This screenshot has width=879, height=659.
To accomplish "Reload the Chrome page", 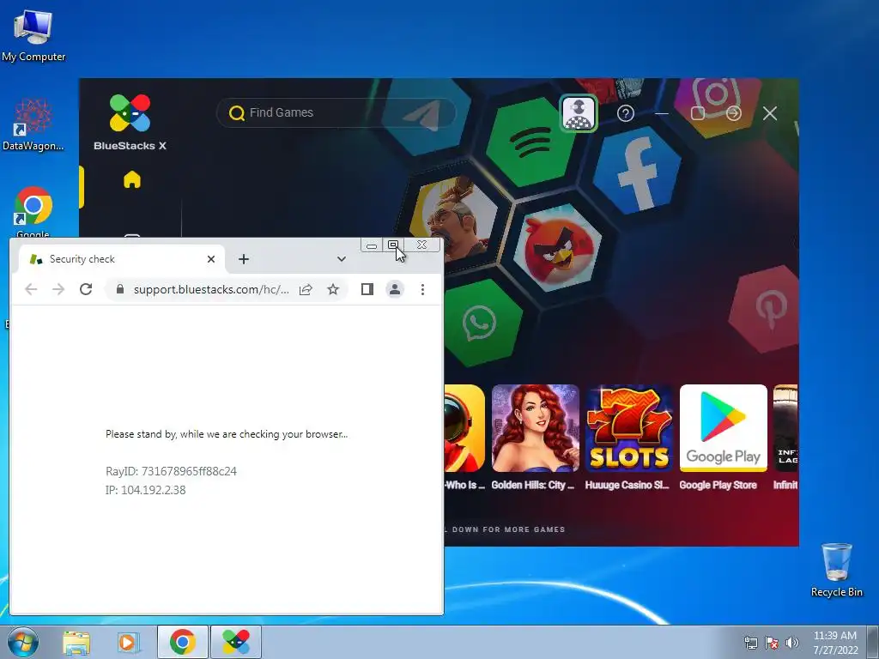I will click(x=86, y=289).
